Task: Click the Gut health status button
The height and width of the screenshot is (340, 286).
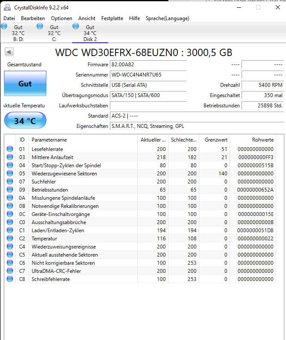Action: tap(25, 83)
